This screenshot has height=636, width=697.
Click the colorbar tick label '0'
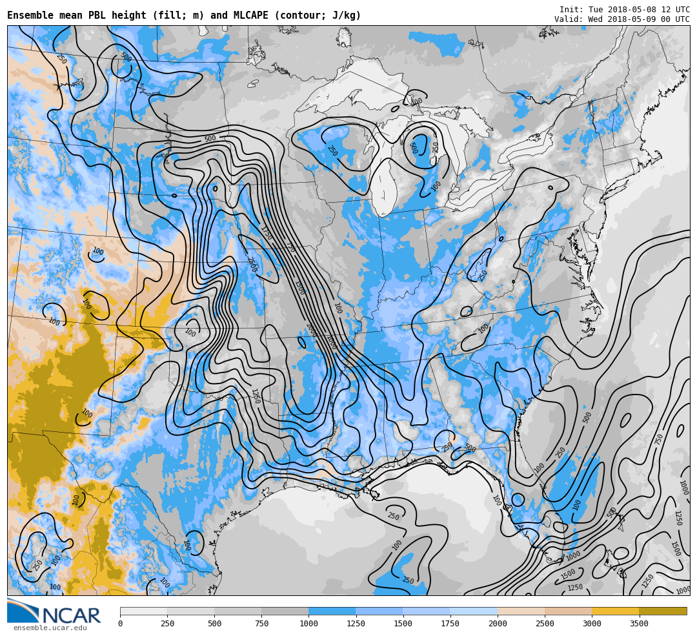pyautogui.click(x=120, y=624)
